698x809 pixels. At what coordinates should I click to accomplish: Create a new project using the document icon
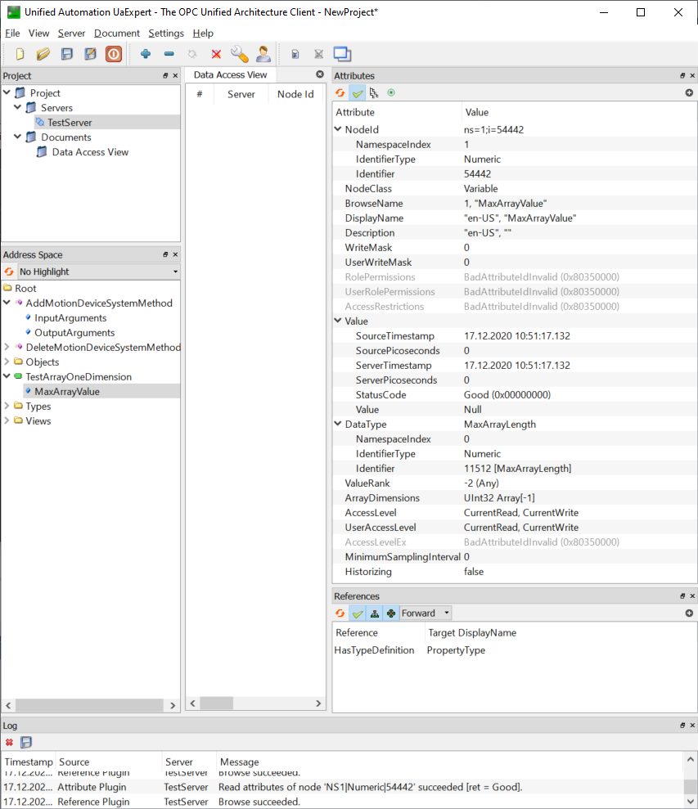[x=18, y=53]
